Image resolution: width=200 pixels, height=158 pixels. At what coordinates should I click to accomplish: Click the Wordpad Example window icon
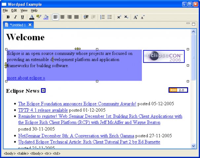(4, 4)
